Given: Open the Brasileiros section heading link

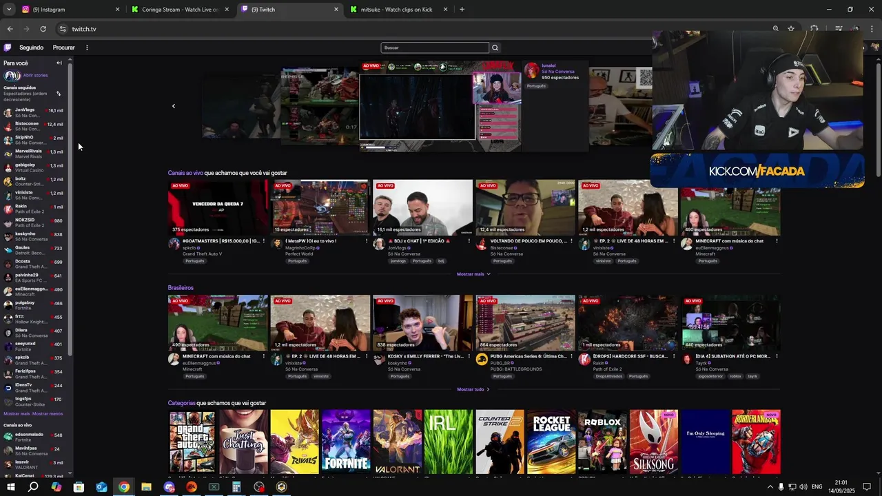Looking at the screenshot, I should coord(181,288).
